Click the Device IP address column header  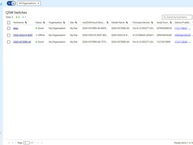183,22
